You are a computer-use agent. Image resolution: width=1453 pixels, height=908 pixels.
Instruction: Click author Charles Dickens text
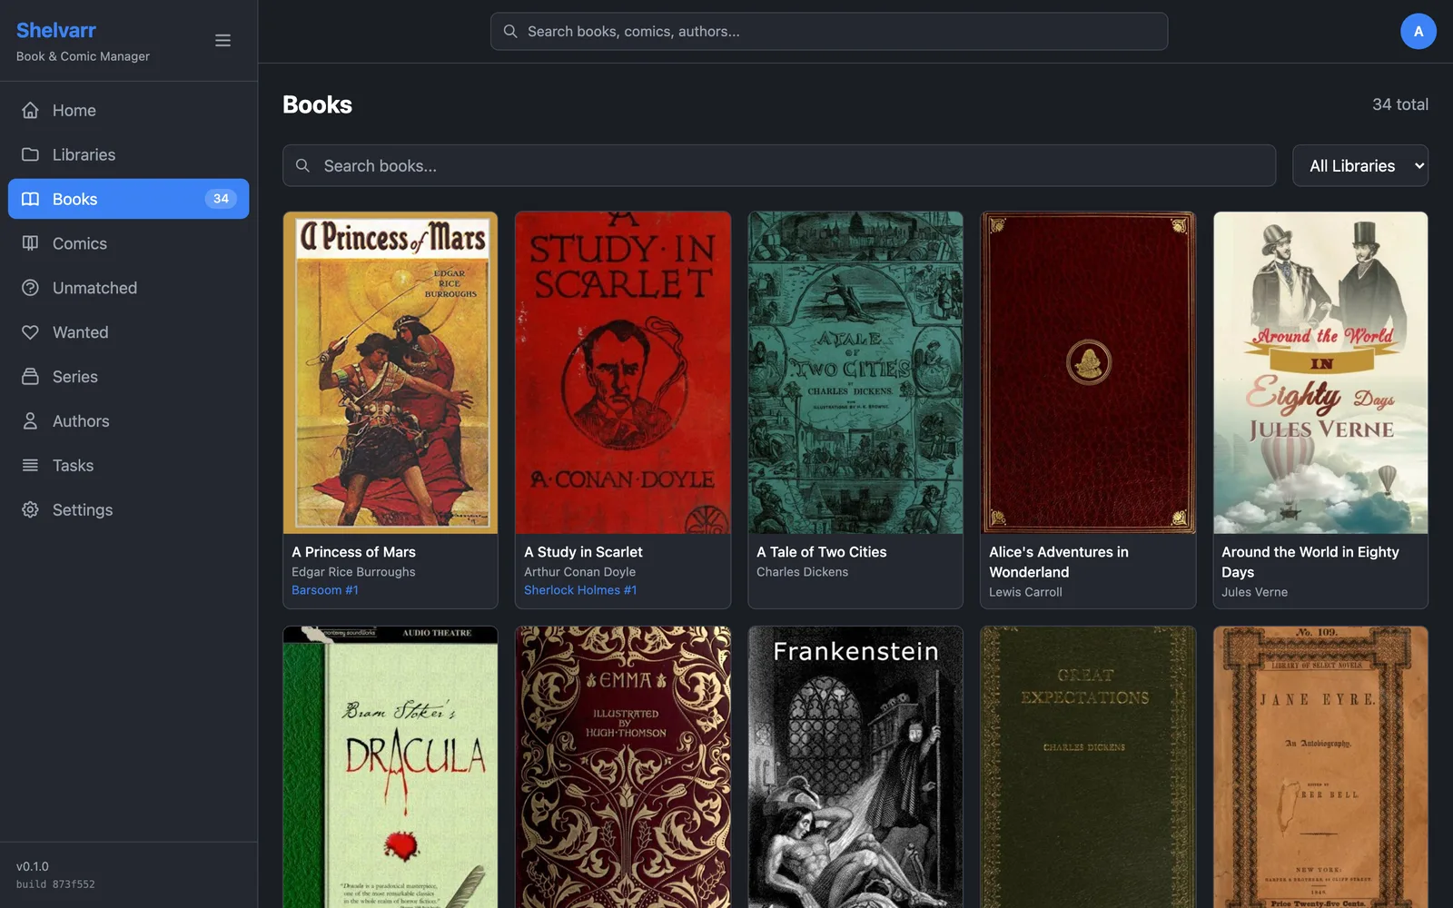tap(803, 572)
